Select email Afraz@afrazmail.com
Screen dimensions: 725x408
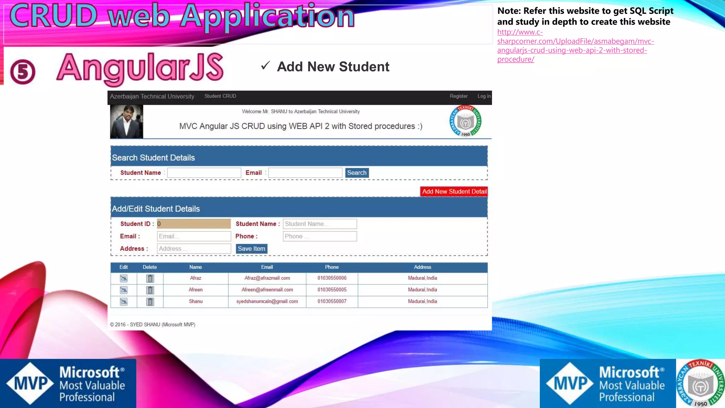[267, 278]
